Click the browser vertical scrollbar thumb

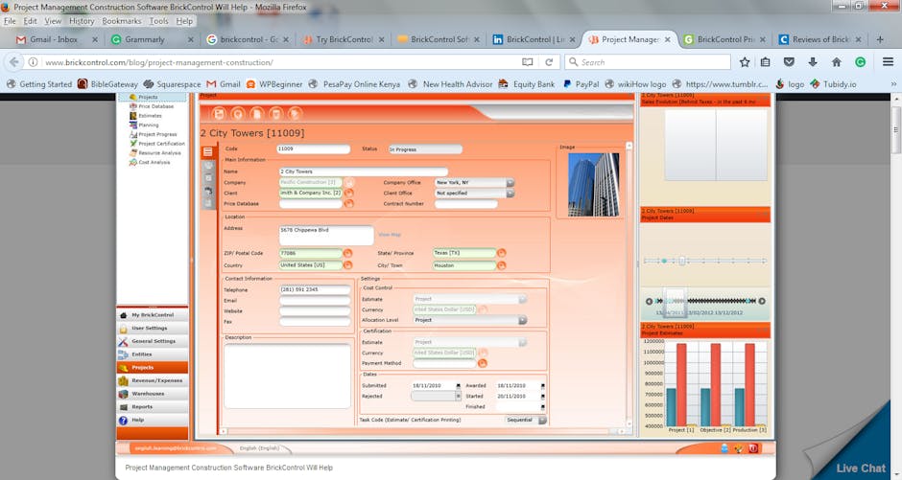896,129
